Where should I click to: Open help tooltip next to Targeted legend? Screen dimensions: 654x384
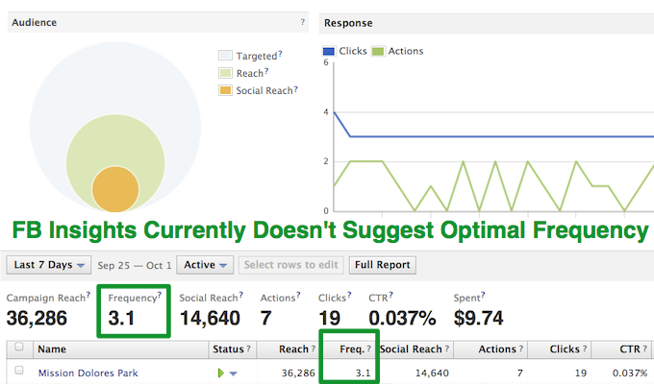(279, 56)
